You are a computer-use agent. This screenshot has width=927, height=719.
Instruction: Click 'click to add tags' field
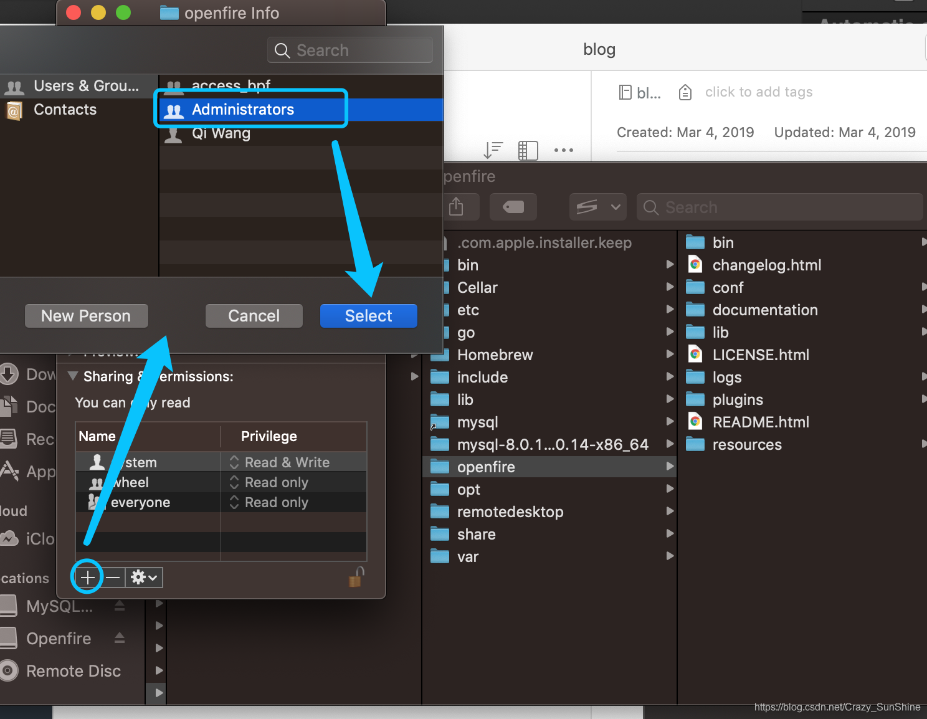click(x=759, y=92)
